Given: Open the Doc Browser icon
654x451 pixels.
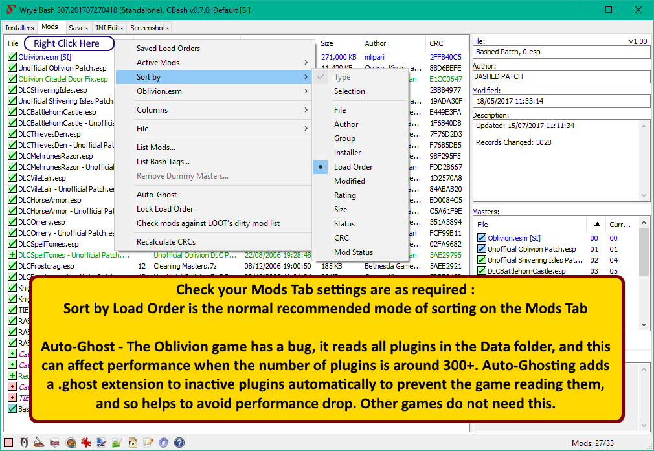Looking at the screenshot, I should tap(133, 443).
